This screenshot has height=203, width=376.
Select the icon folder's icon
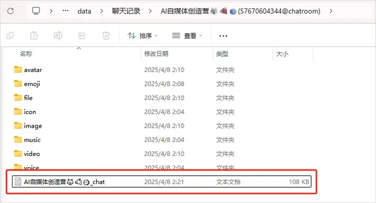tap(18, 112)
